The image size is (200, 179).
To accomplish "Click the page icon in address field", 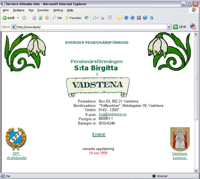I will coord(14,27).
